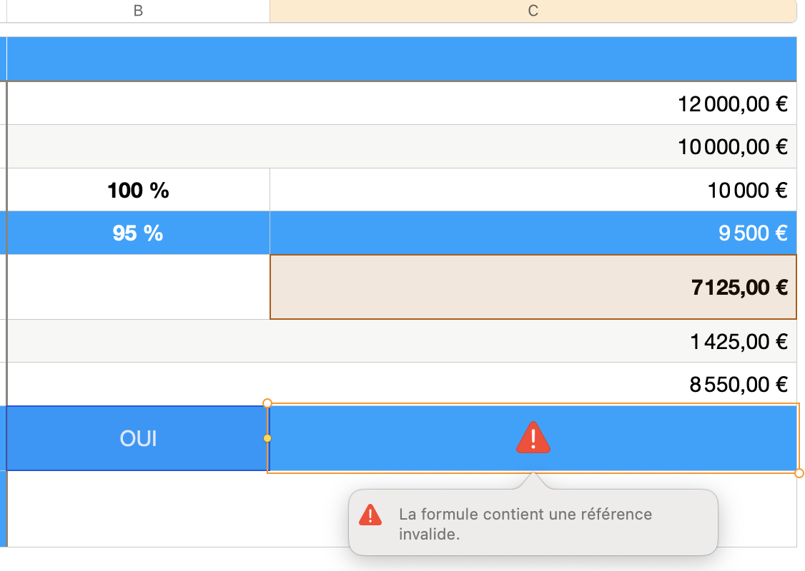Click the empty blue header row at top
This screenshot has width=805, height=571.
coord(400,59)
